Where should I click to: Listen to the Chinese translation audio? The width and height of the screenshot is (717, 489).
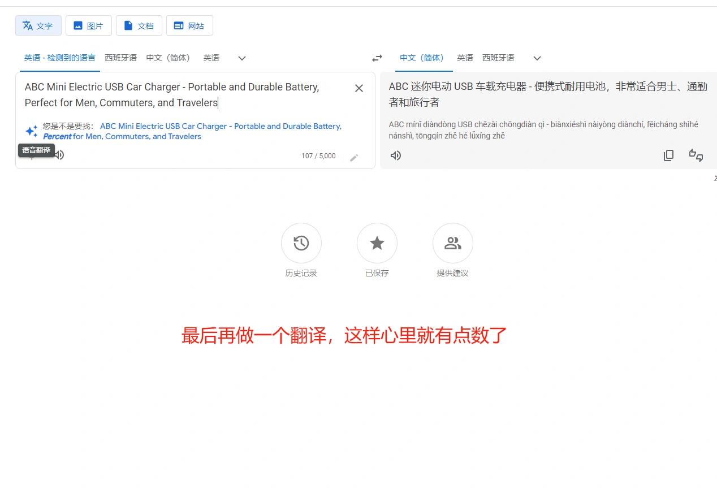pyautogui.click(x=396, y=155)
